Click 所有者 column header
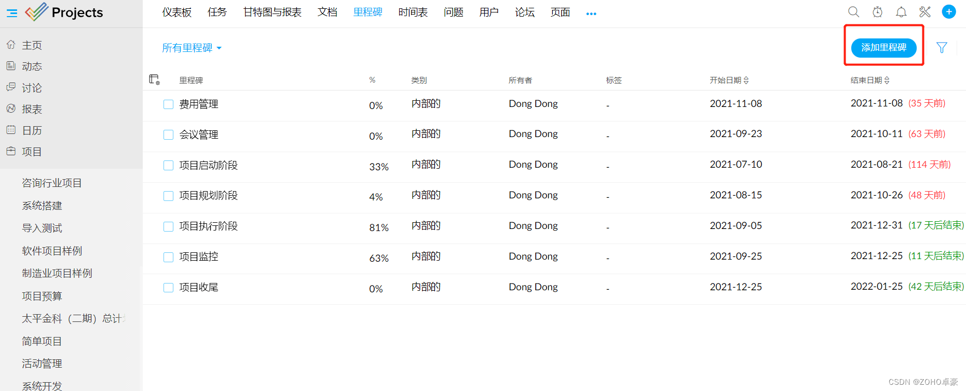This screenshot has height=391, width=966. (x=520, y=80)
